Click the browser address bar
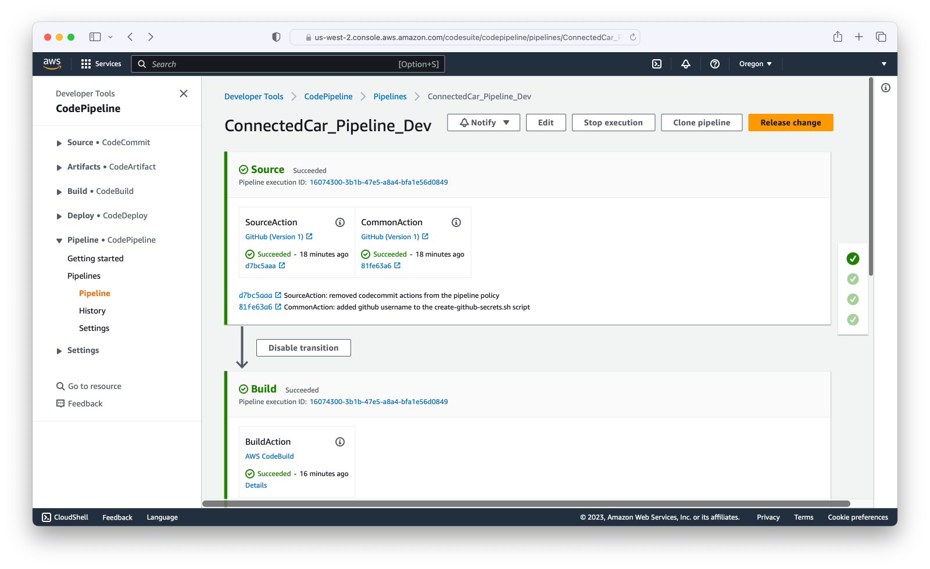930x569 pixels. pos(465,37)
